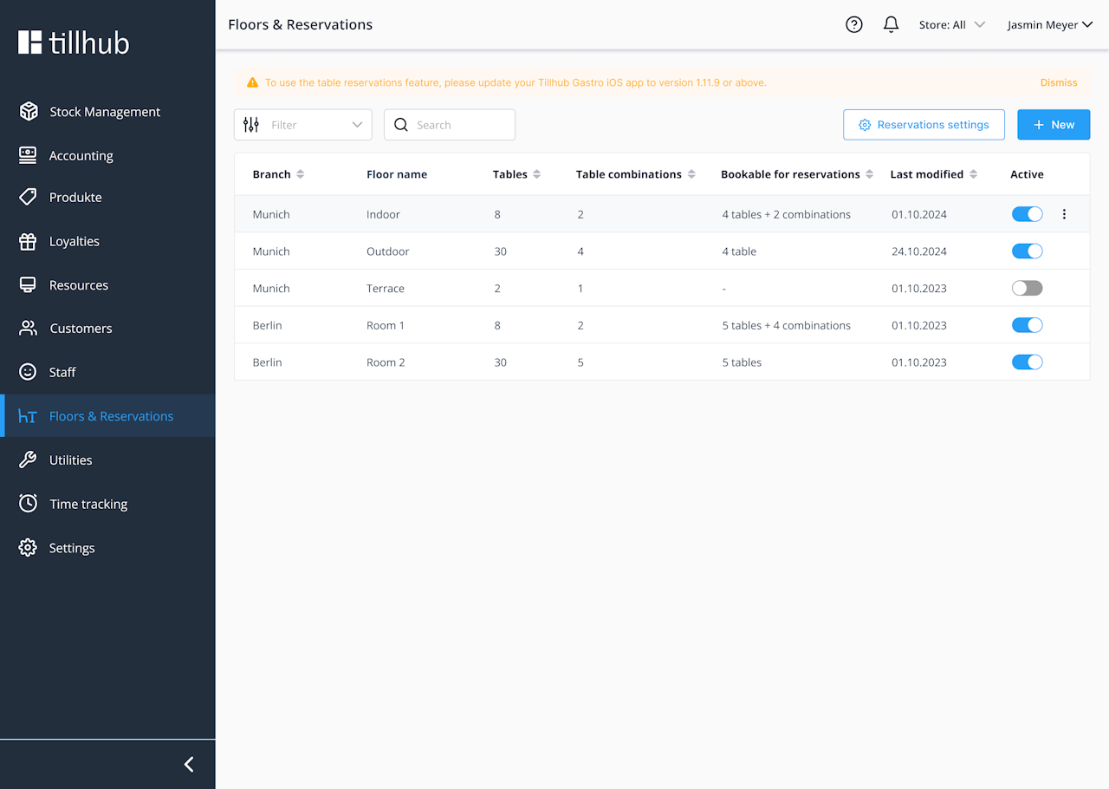This screenshot has width=1109, height=789.
Task: Open the Accounting menu item
Action: click(81, 156)
